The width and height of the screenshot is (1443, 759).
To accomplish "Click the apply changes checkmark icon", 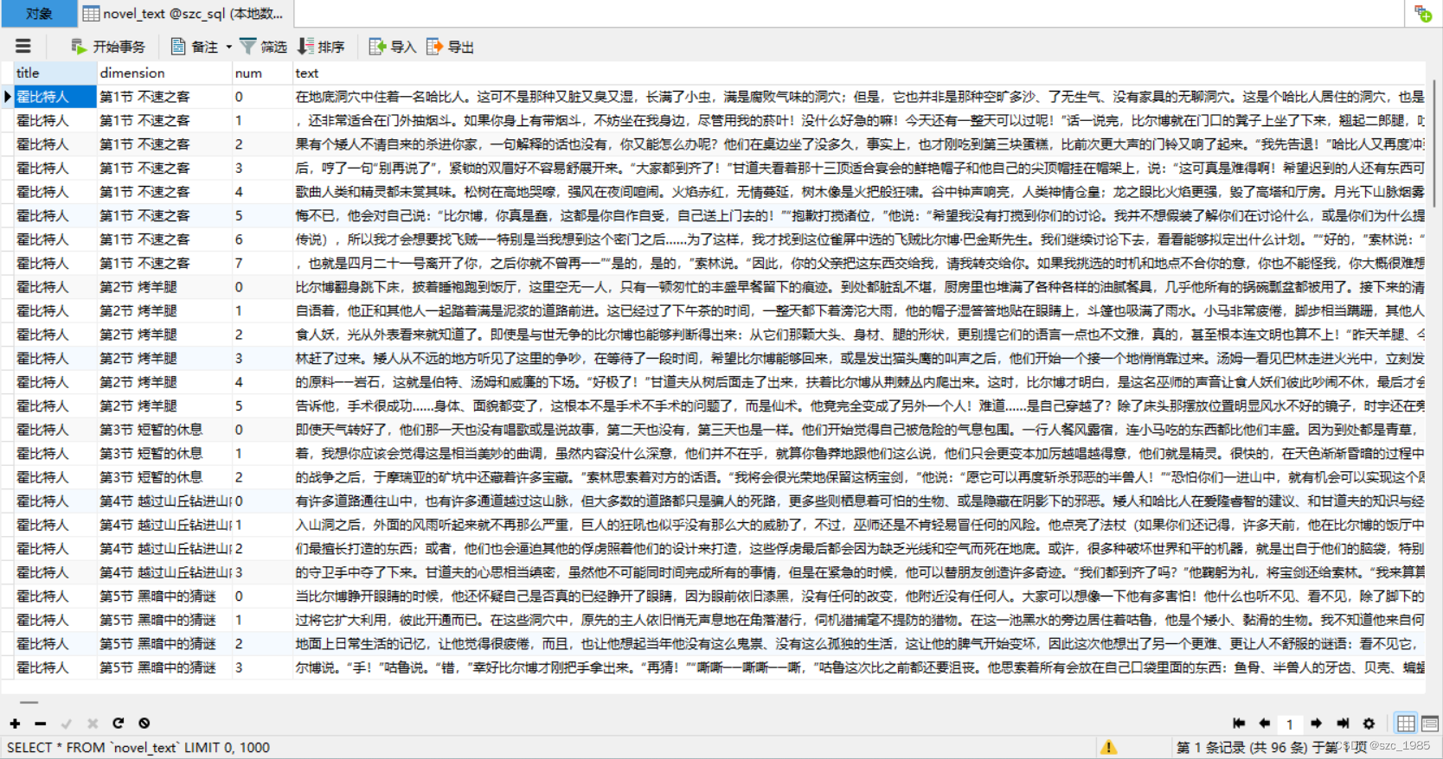I will tap(67, 723).
